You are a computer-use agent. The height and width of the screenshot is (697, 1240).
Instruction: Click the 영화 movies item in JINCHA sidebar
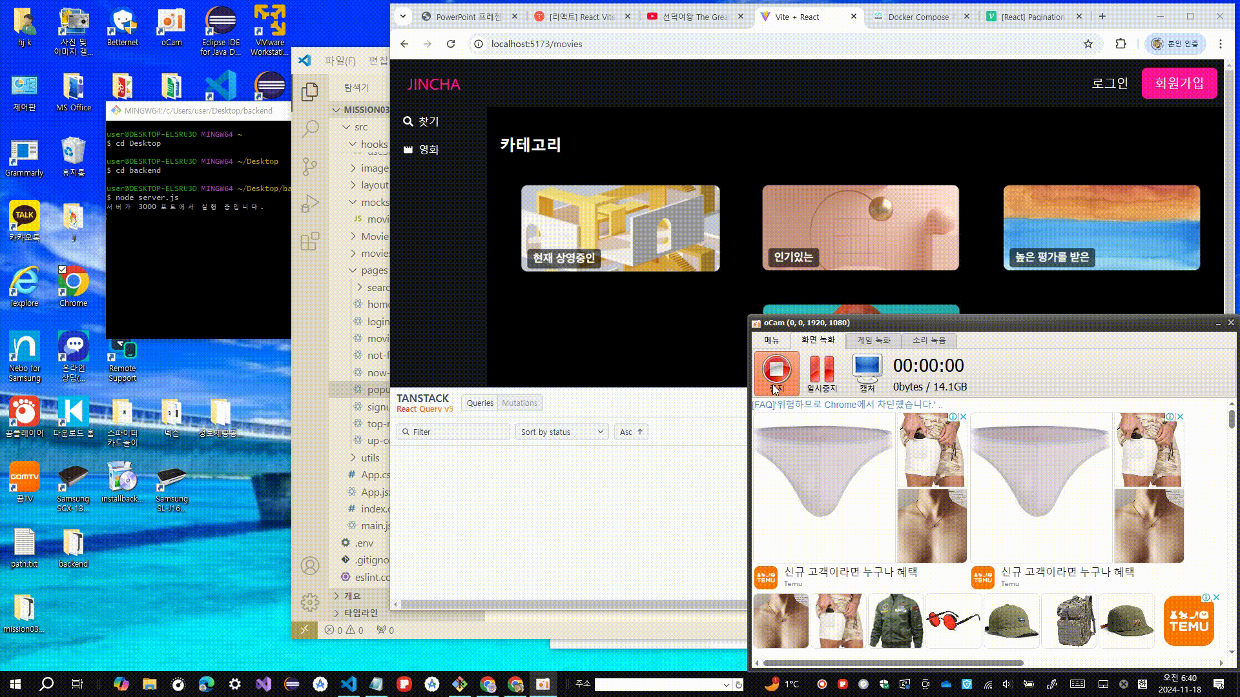[421, 150]
